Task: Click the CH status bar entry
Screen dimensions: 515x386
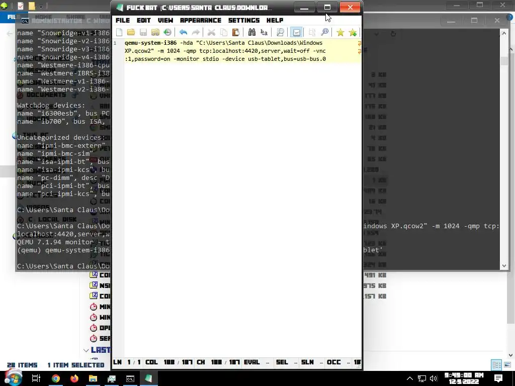Action: 218,362
